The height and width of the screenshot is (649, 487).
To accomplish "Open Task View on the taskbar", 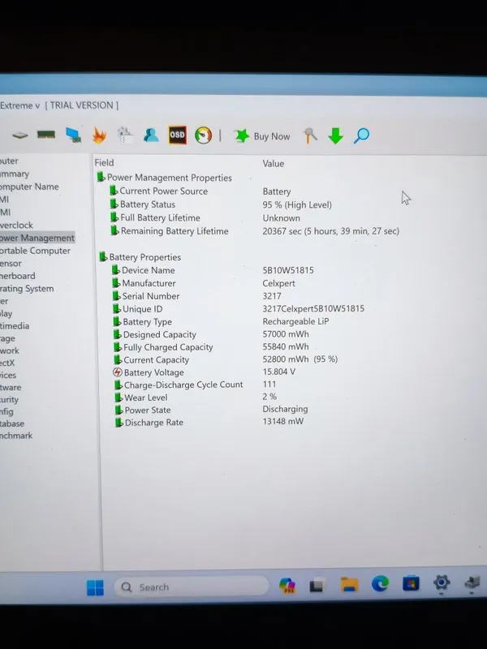I will 317,586.
